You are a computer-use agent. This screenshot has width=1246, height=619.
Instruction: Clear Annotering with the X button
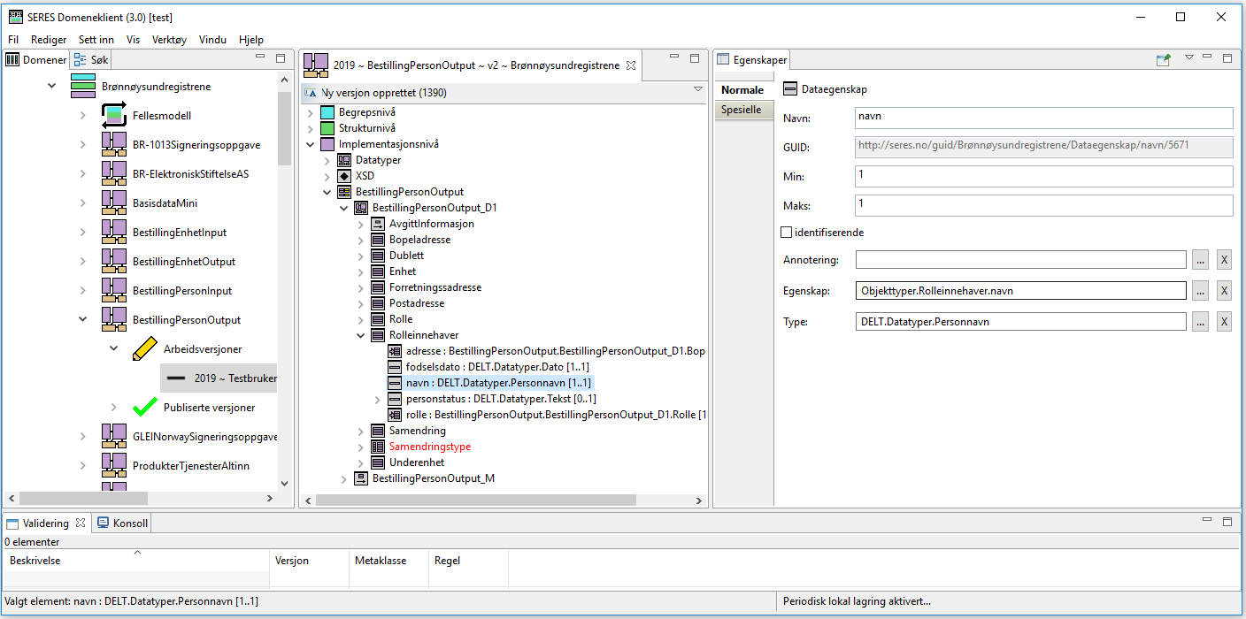point(1224,260)
